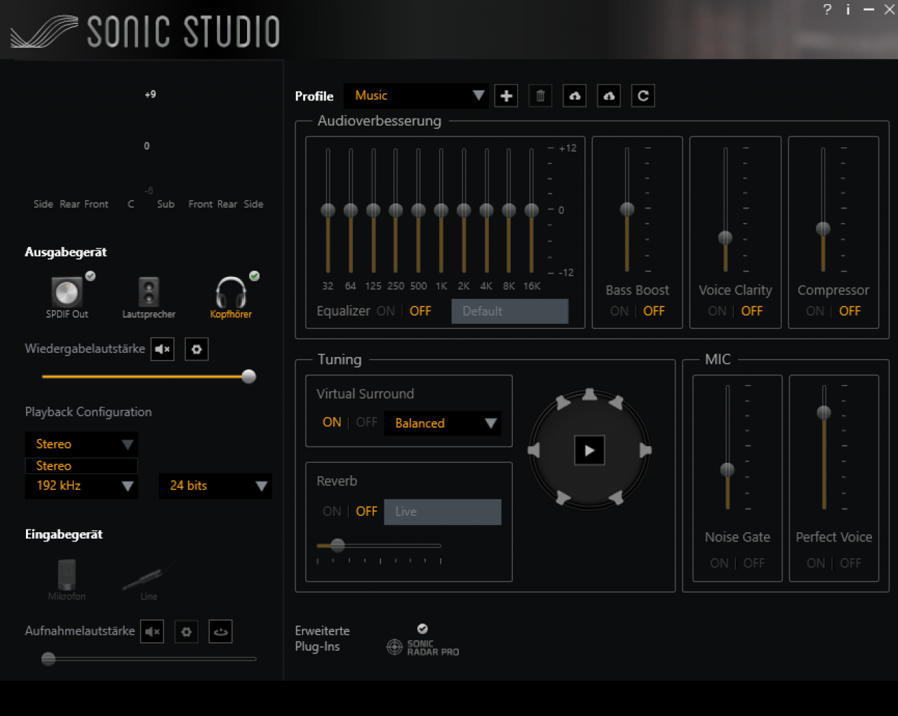This screenshot has height=716, width=898.
Task: Click the top center surround speaker marker
Action: point(589,395)
